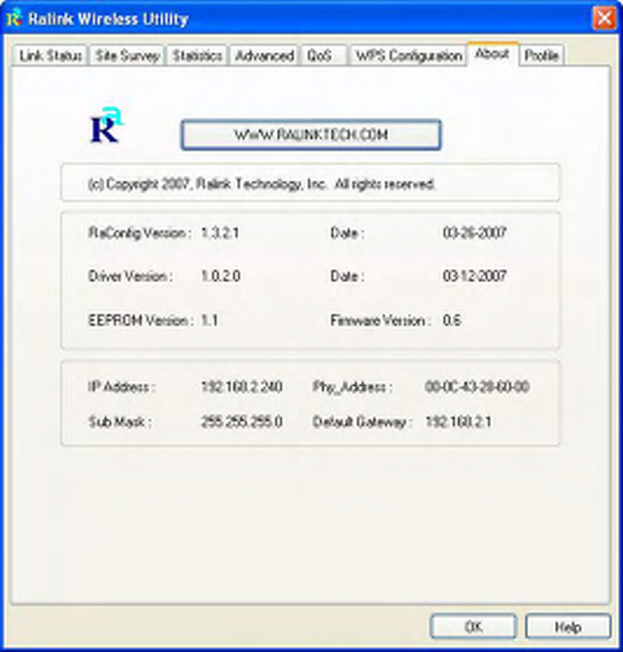Go to the Advanced tab
This screenshot has height=652, width=623.
tap(265, 55)
